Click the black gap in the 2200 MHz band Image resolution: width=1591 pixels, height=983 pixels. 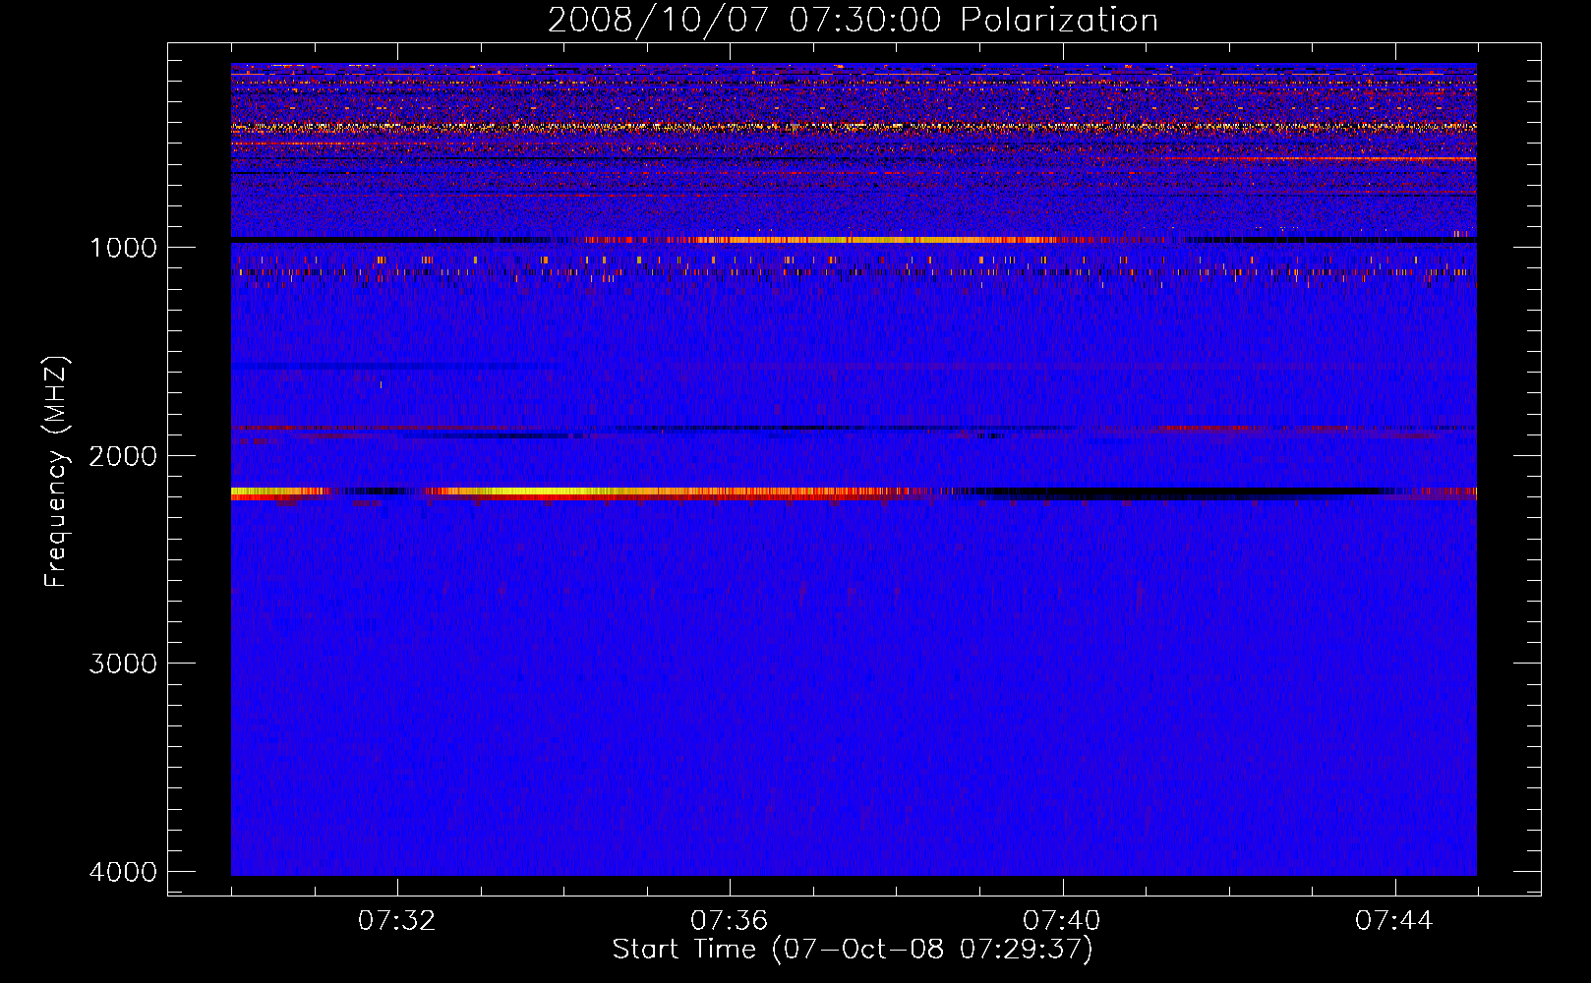1180,491
